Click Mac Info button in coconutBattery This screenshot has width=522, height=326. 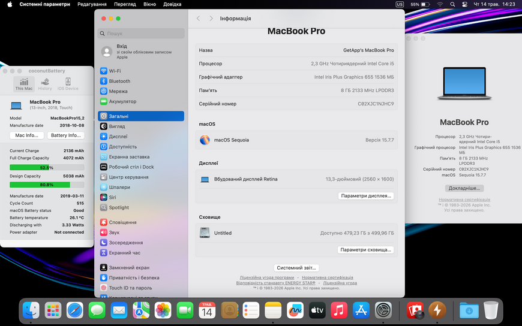[x=26, y=135]
